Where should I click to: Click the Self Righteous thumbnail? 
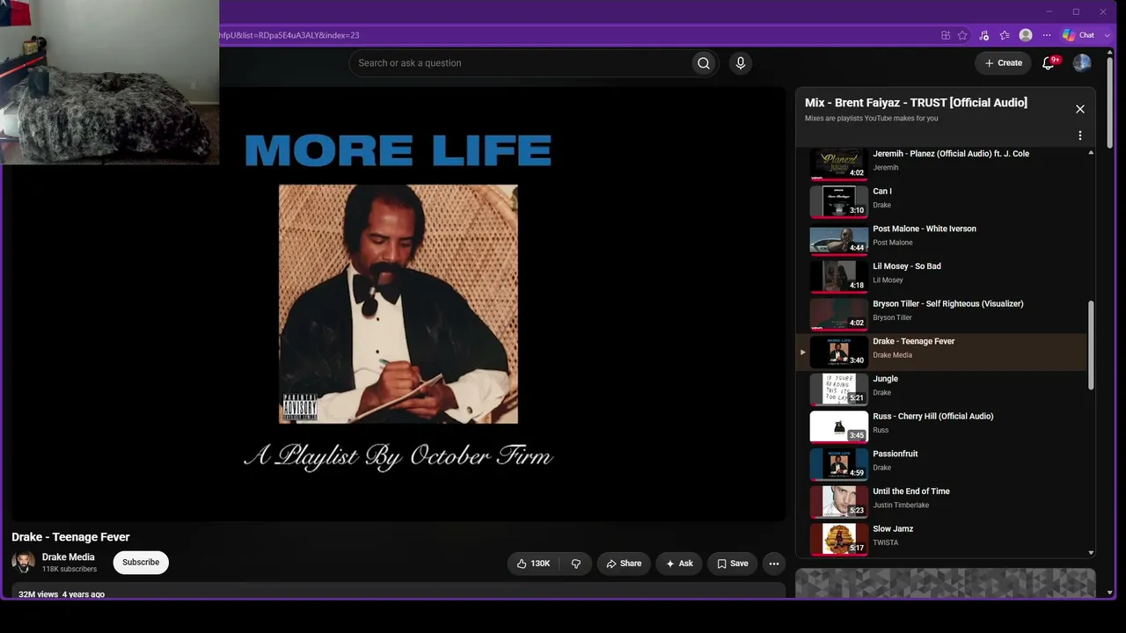838,314
